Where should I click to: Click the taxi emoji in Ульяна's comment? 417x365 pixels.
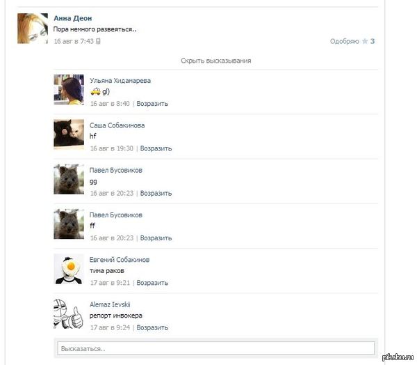pos(95,91)
